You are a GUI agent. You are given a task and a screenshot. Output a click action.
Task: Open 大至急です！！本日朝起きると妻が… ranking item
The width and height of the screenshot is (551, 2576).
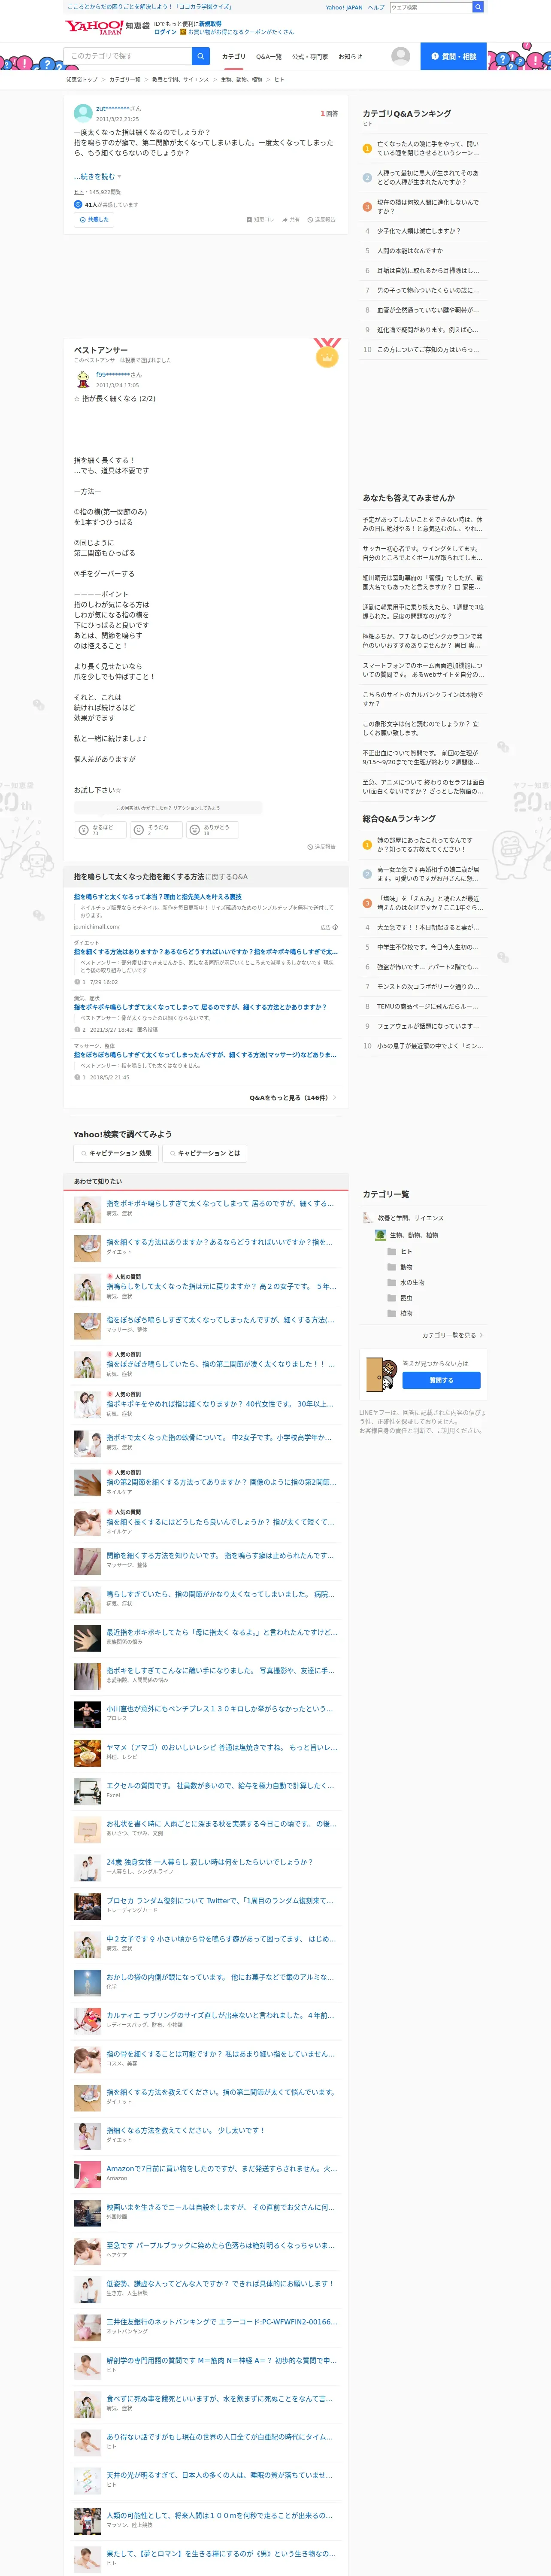click(427, 927)
